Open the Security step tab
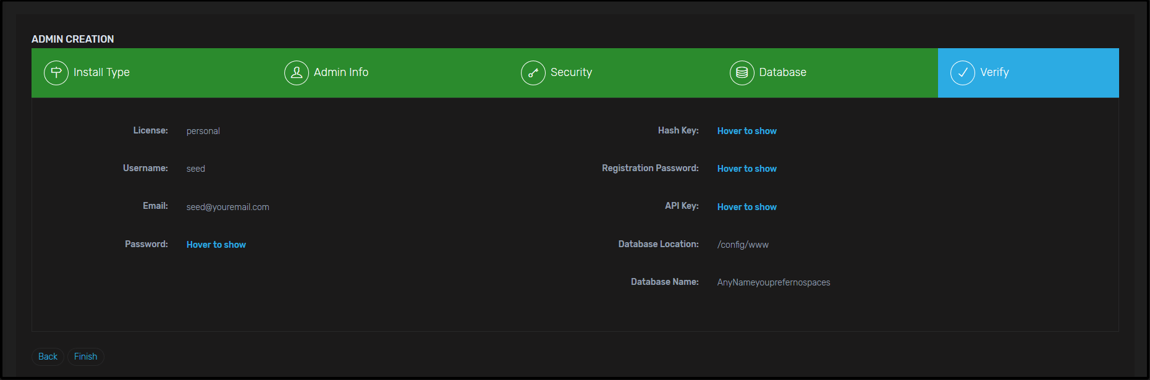The width and height of the screenshot is (1150, 380). point(571,72)
